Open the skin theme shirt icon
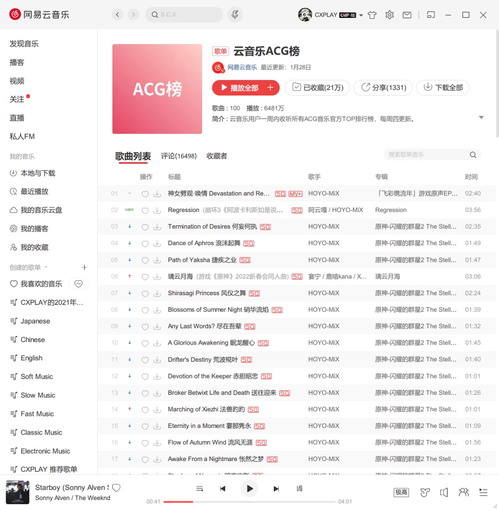The width and height of the screenshot is (499, 510). (x=372, y=15)
